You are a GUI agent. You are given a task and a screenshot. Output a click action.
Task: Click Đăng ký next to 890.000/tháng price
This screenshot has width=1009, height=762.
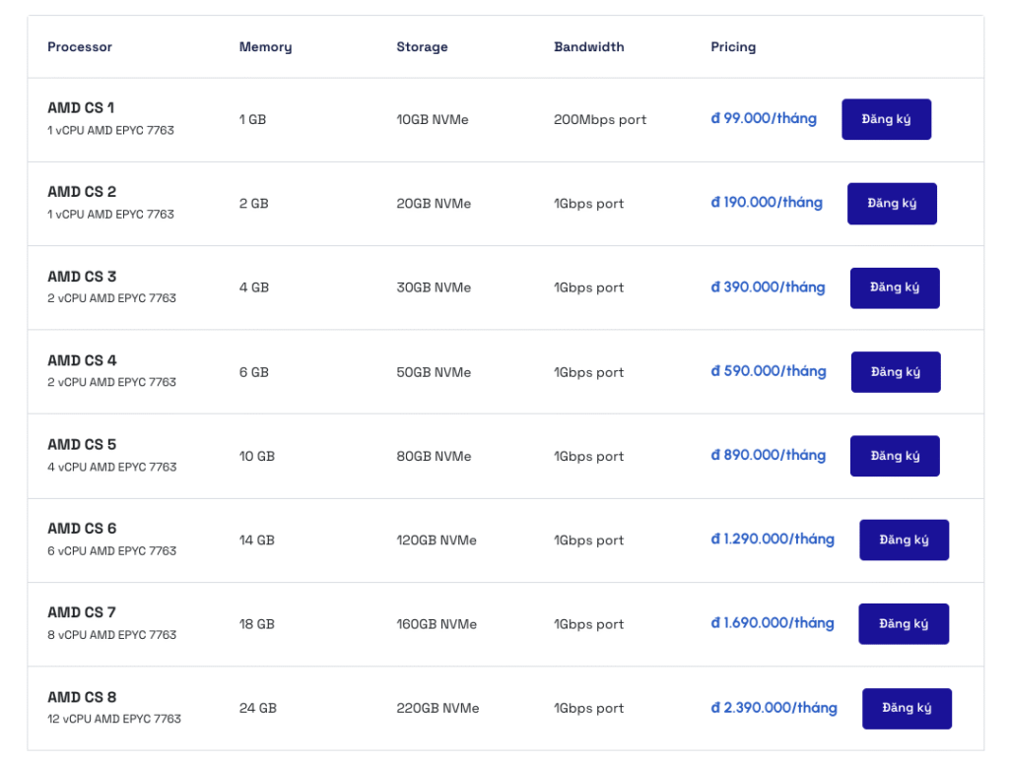coord(895,456)
